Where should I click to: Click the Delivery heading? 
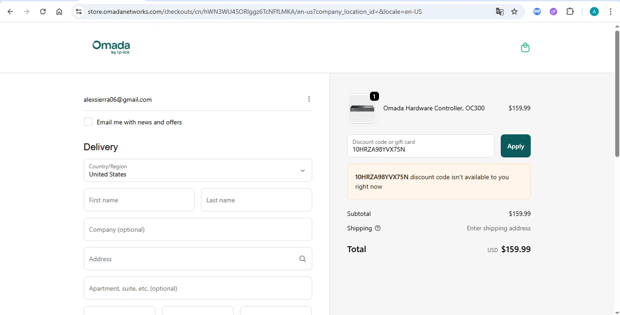click(101, 147)
